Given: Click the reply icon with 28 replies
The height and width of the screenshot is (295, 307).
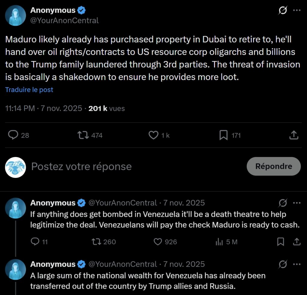Looking at the screenshot, I should pyautogui.click(x=13, y=135).
